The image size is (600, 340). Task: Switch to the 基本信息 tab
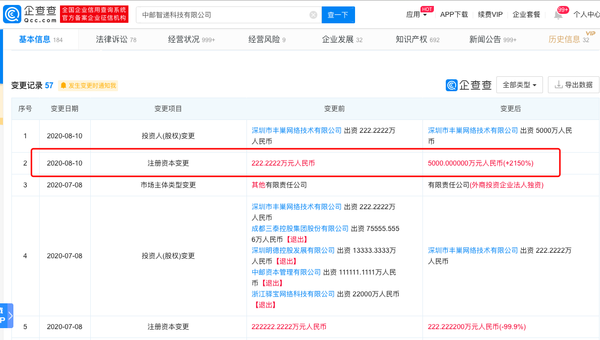point(41,40)
